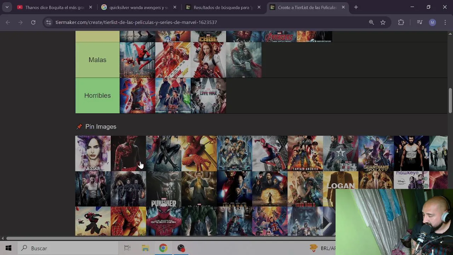Select the Create a TierList tab
Screen dimensions: 453x255
coord(303,7)
